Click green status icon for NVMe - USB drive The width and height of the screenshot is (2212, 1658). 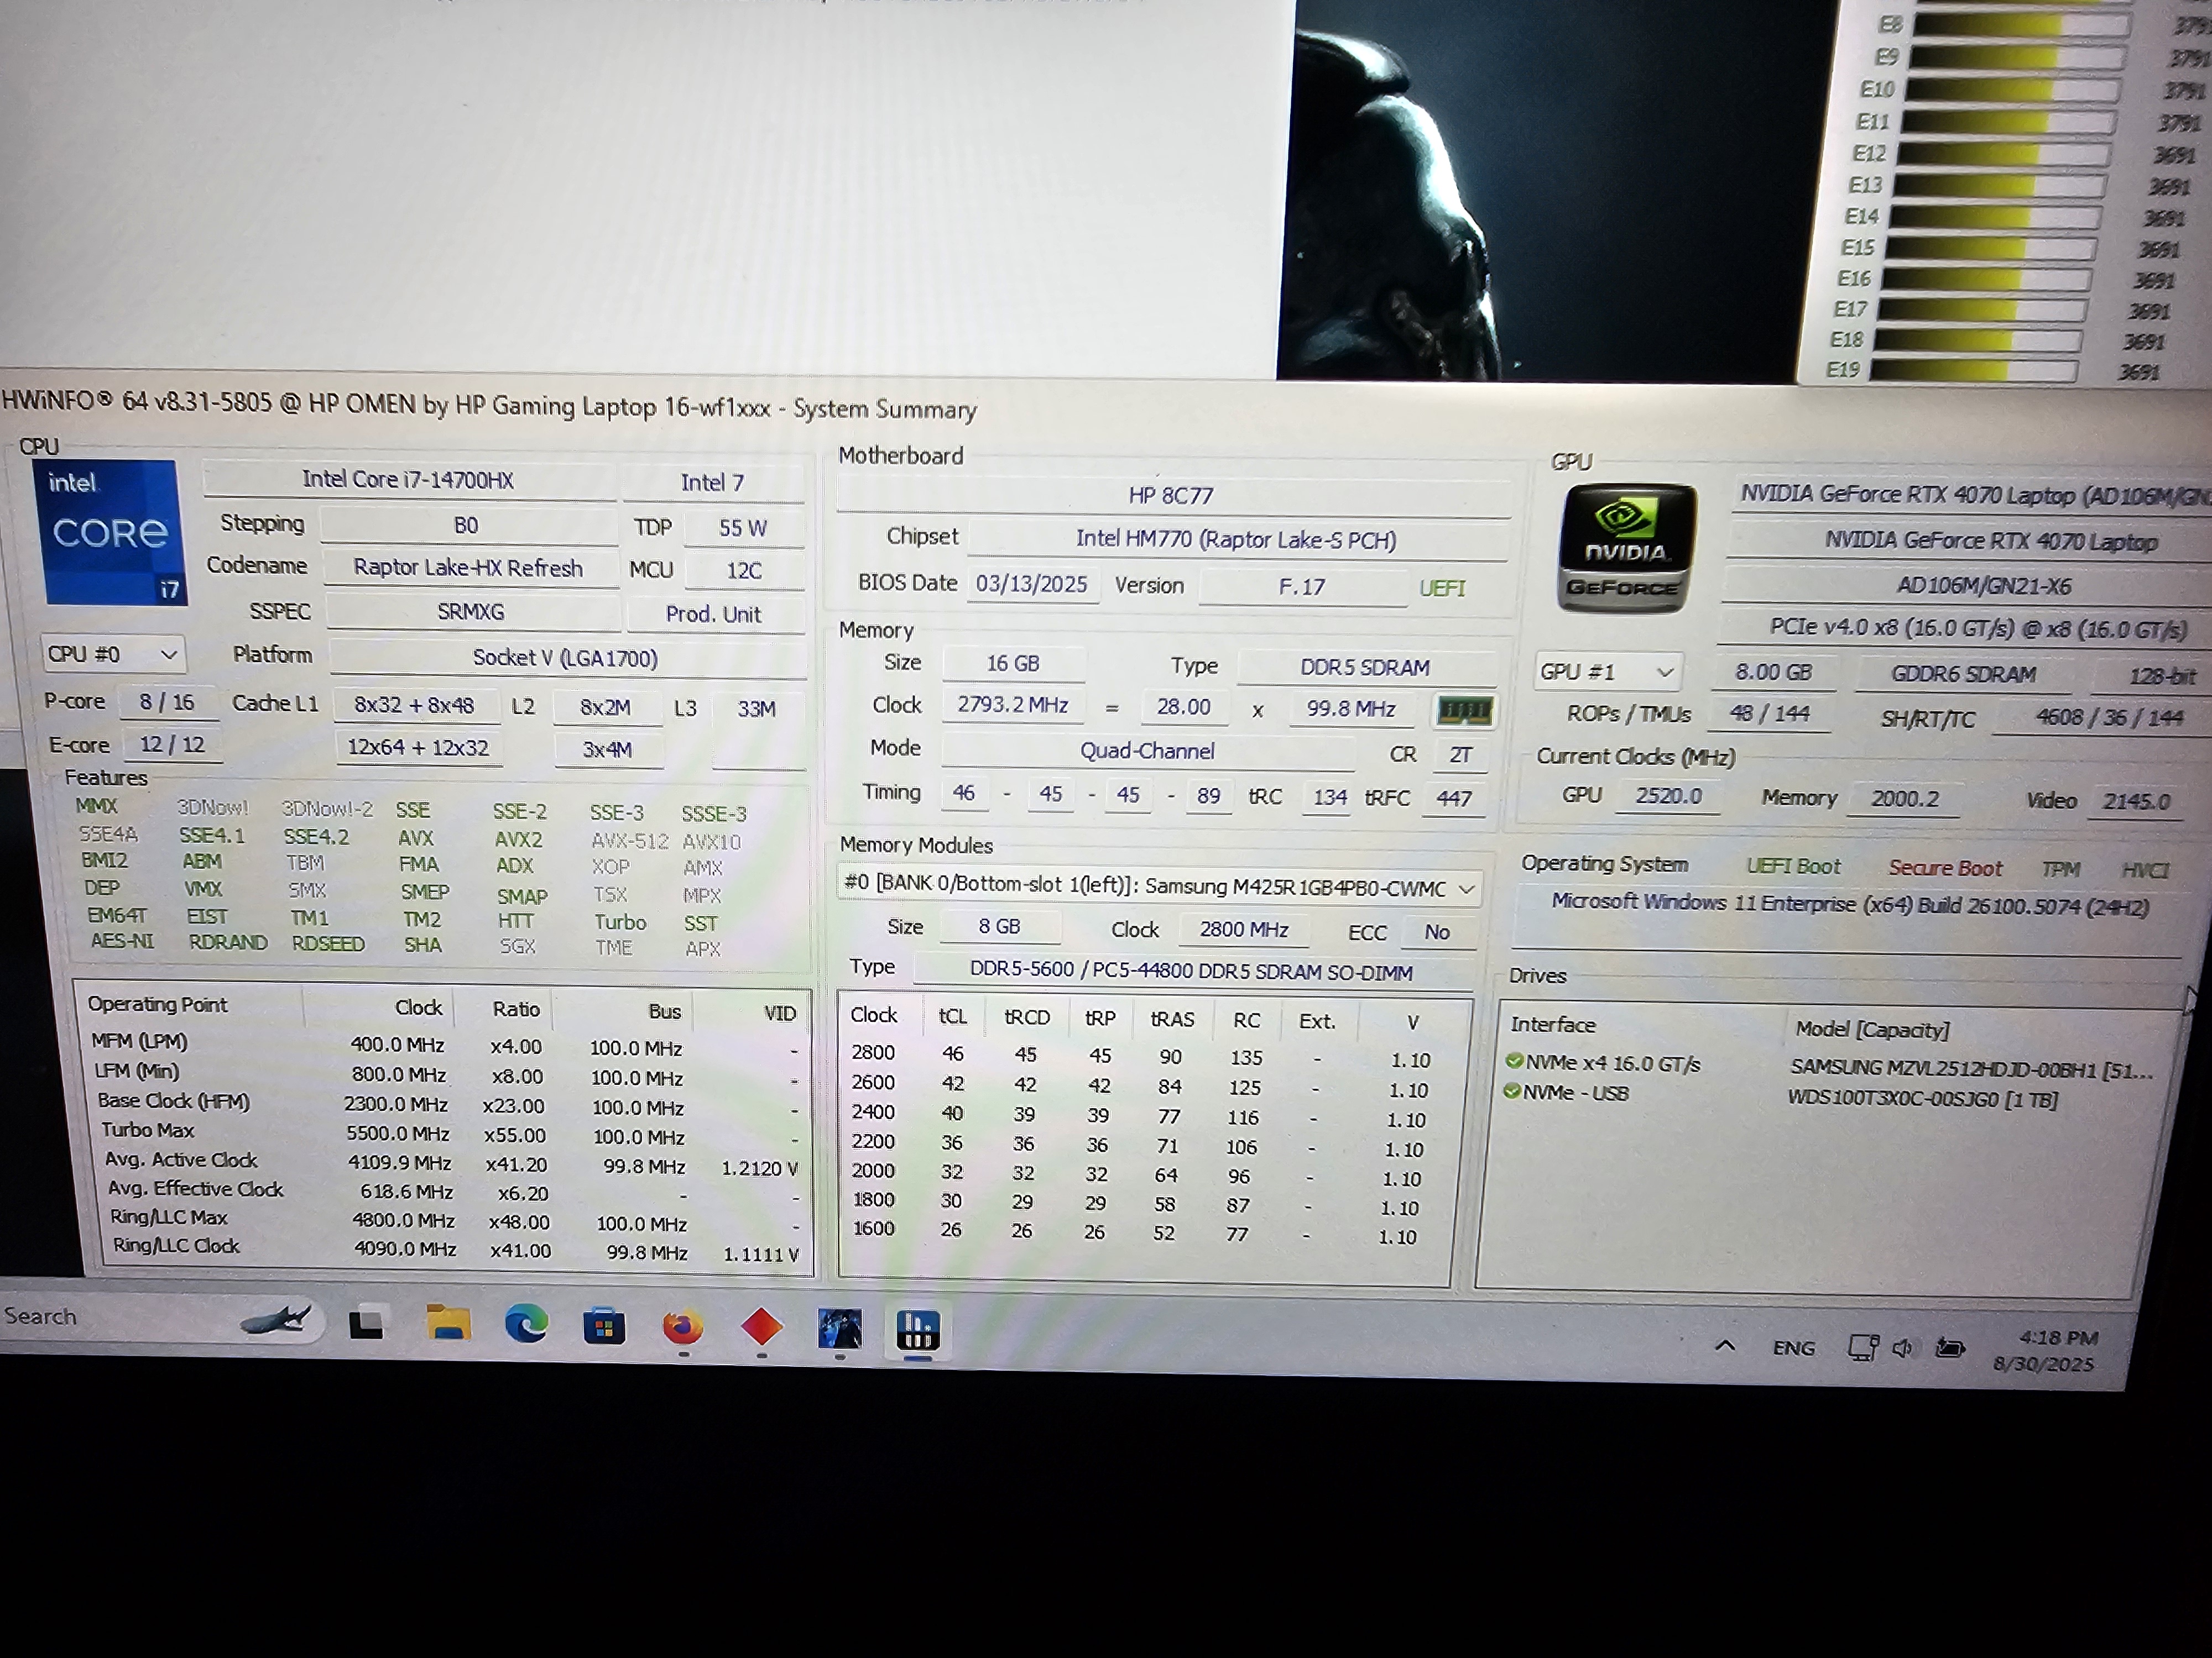click(x=1512, y=1090)
